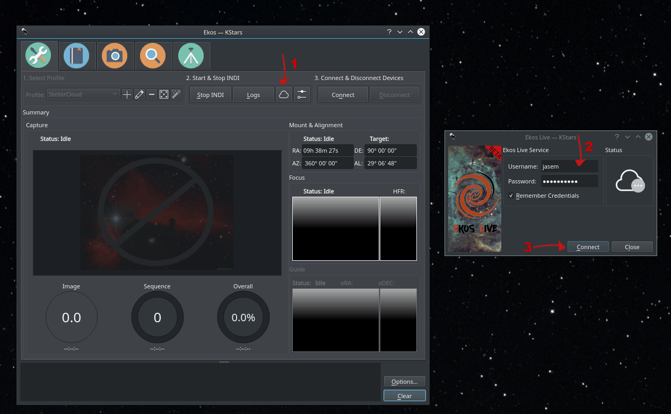Add a new profile with plus icon
Image resolution: width=671 pixels, height=414 pixels.
click(127, 95)
